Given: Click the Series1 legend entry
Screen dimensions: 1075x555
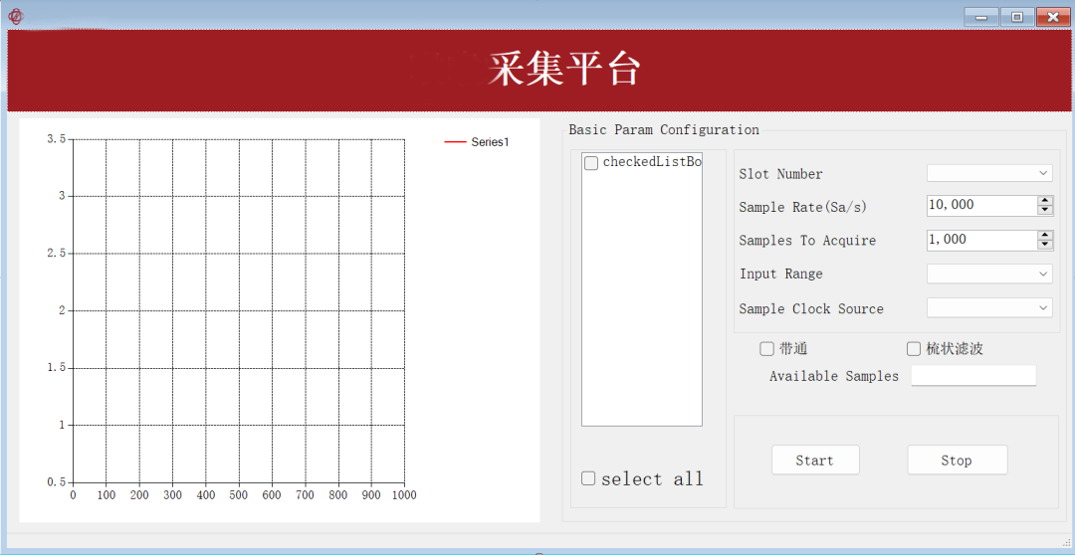Looking at the screenshot, I should [477, 142].
